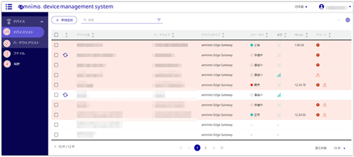Jump to last page double arrow
This screenshot has height=157, width=354.
(222, 148)
